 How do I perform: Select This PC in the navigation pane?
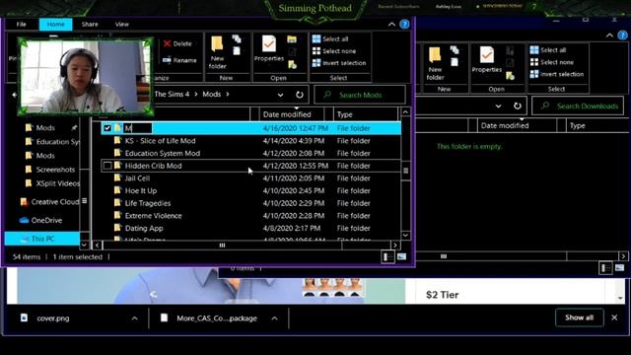42,239
